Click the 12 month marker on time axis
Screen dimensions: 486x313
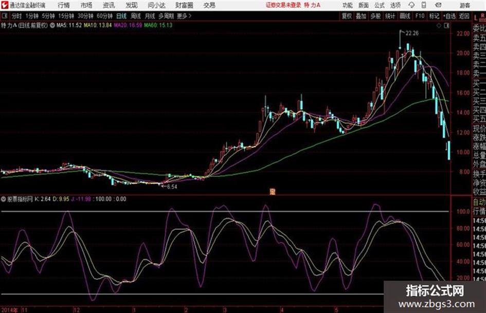(x=76, y=309)
